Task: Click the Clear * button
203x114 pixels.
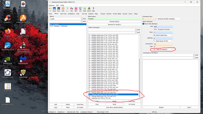Action: [x=189, y=108]
